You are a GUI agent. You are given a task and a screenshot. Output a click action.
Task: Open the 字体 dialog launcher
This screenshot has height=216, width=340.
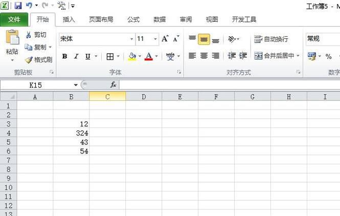(179, 72)
